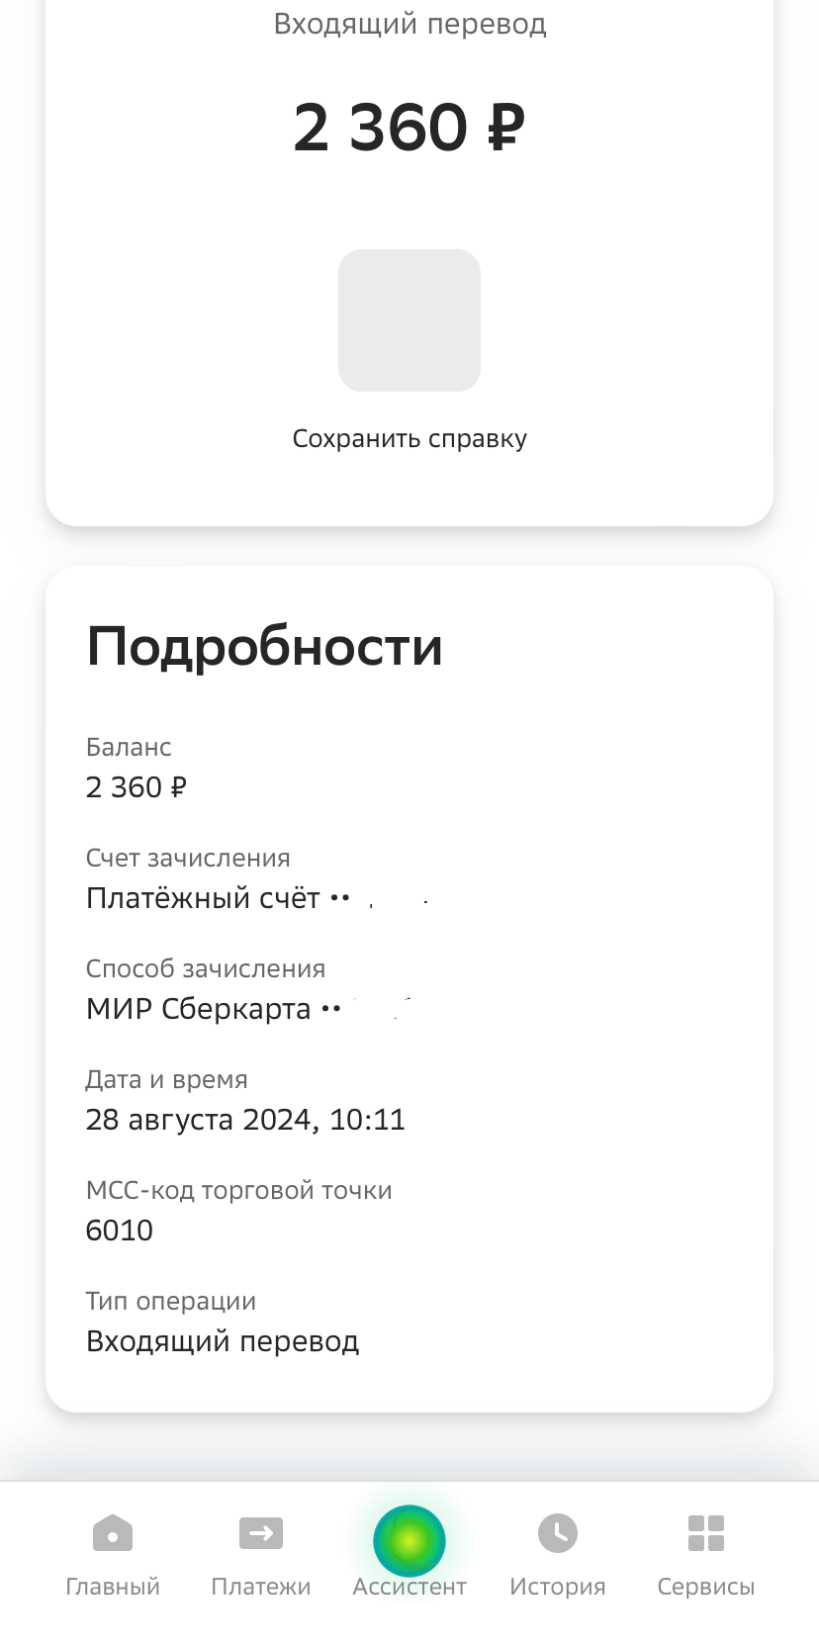Viewport: 819px width, 1644px height.
Task: Tap the date 28 августа 2024, 10:11
Action: pos(245,1120)
